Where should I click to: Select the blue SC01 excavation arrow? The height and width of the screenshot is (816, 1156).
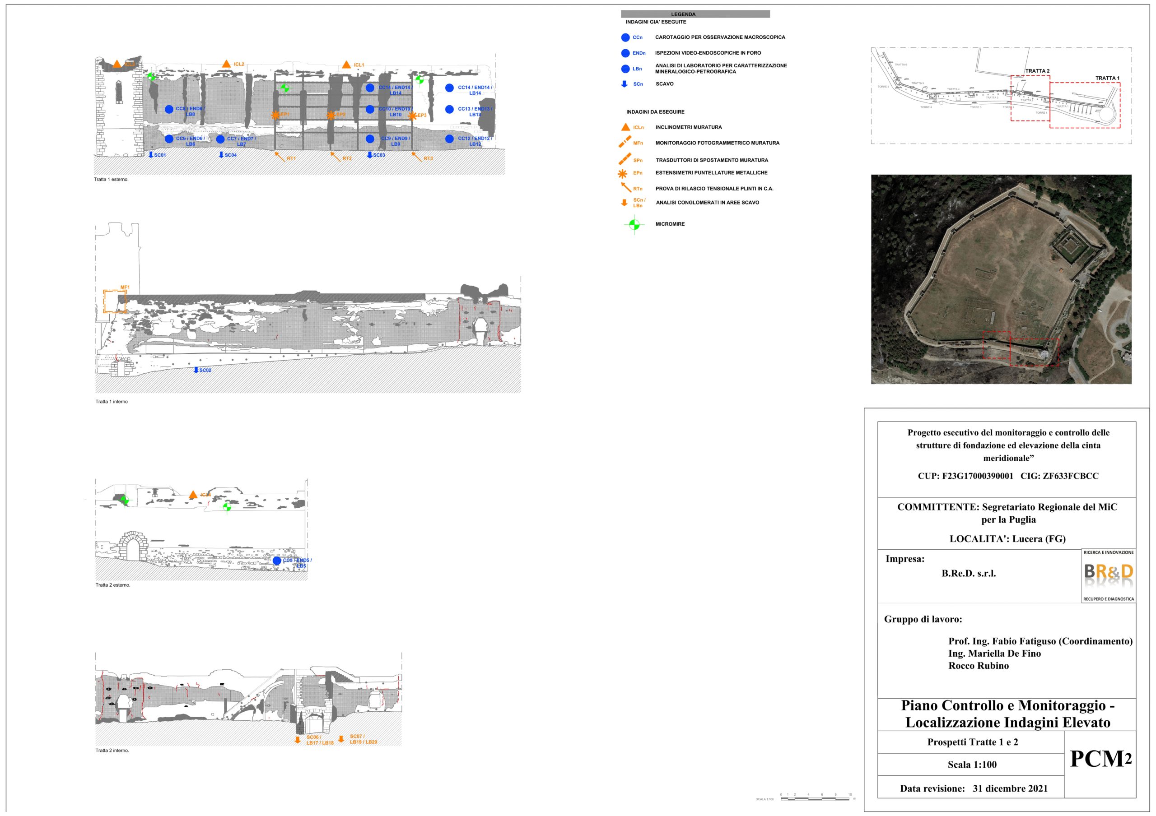[x=150, y=154]
